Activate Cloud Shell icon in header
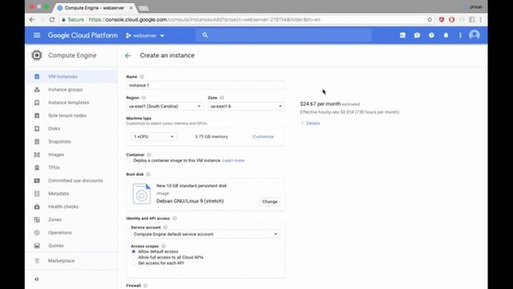The image size is (513, 289). [402, 35]
